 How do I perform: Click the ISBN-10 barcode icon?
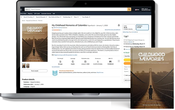click(x=110, y=62)
